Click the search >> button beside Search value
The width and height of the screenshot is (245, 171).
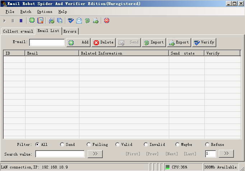click(x=95, y=154)
